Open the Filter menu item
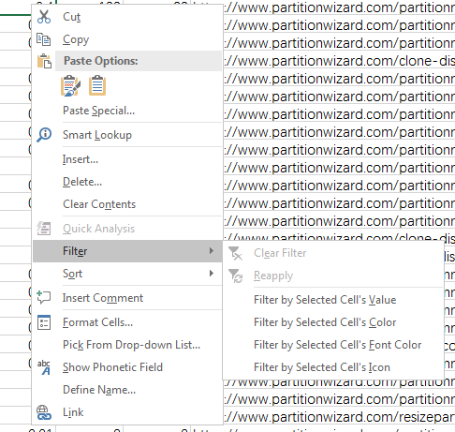 click(127, 251)
